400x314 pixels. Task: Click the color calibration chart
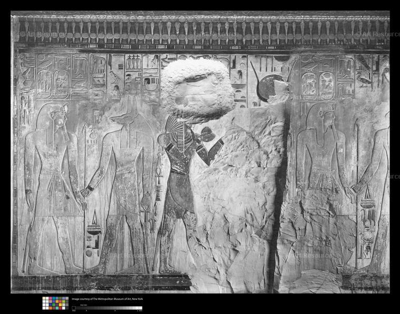point(55,303)
